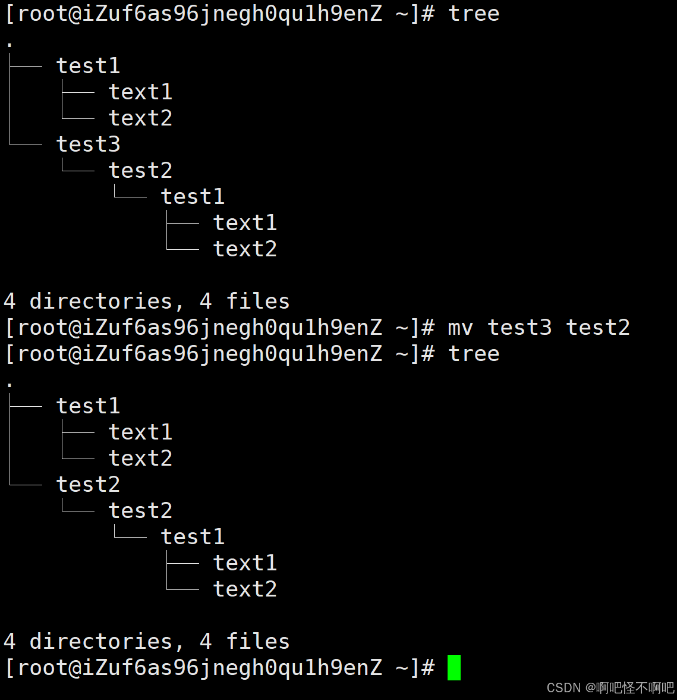Click the first "4 directories, 4 files" summary
Screen dimensions: 677x700
coord(146,302)
